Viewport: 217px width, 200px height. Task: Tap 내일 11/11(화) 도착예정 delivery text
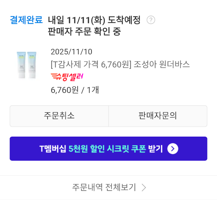pyautogui.click(x=94, y=20)
